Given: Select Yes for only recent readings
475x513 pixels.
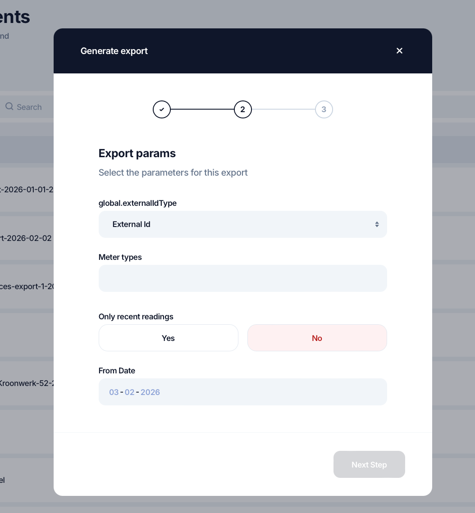Looking at the screenshot, I should point(168,338).
